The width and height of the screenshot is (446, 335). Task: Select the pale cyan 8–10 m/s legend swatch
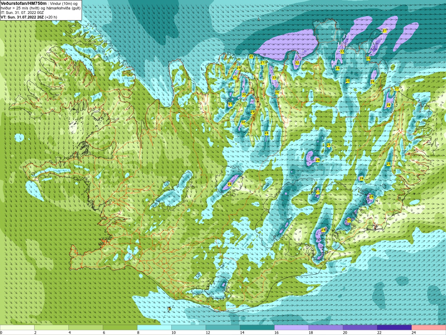point(154,327)
